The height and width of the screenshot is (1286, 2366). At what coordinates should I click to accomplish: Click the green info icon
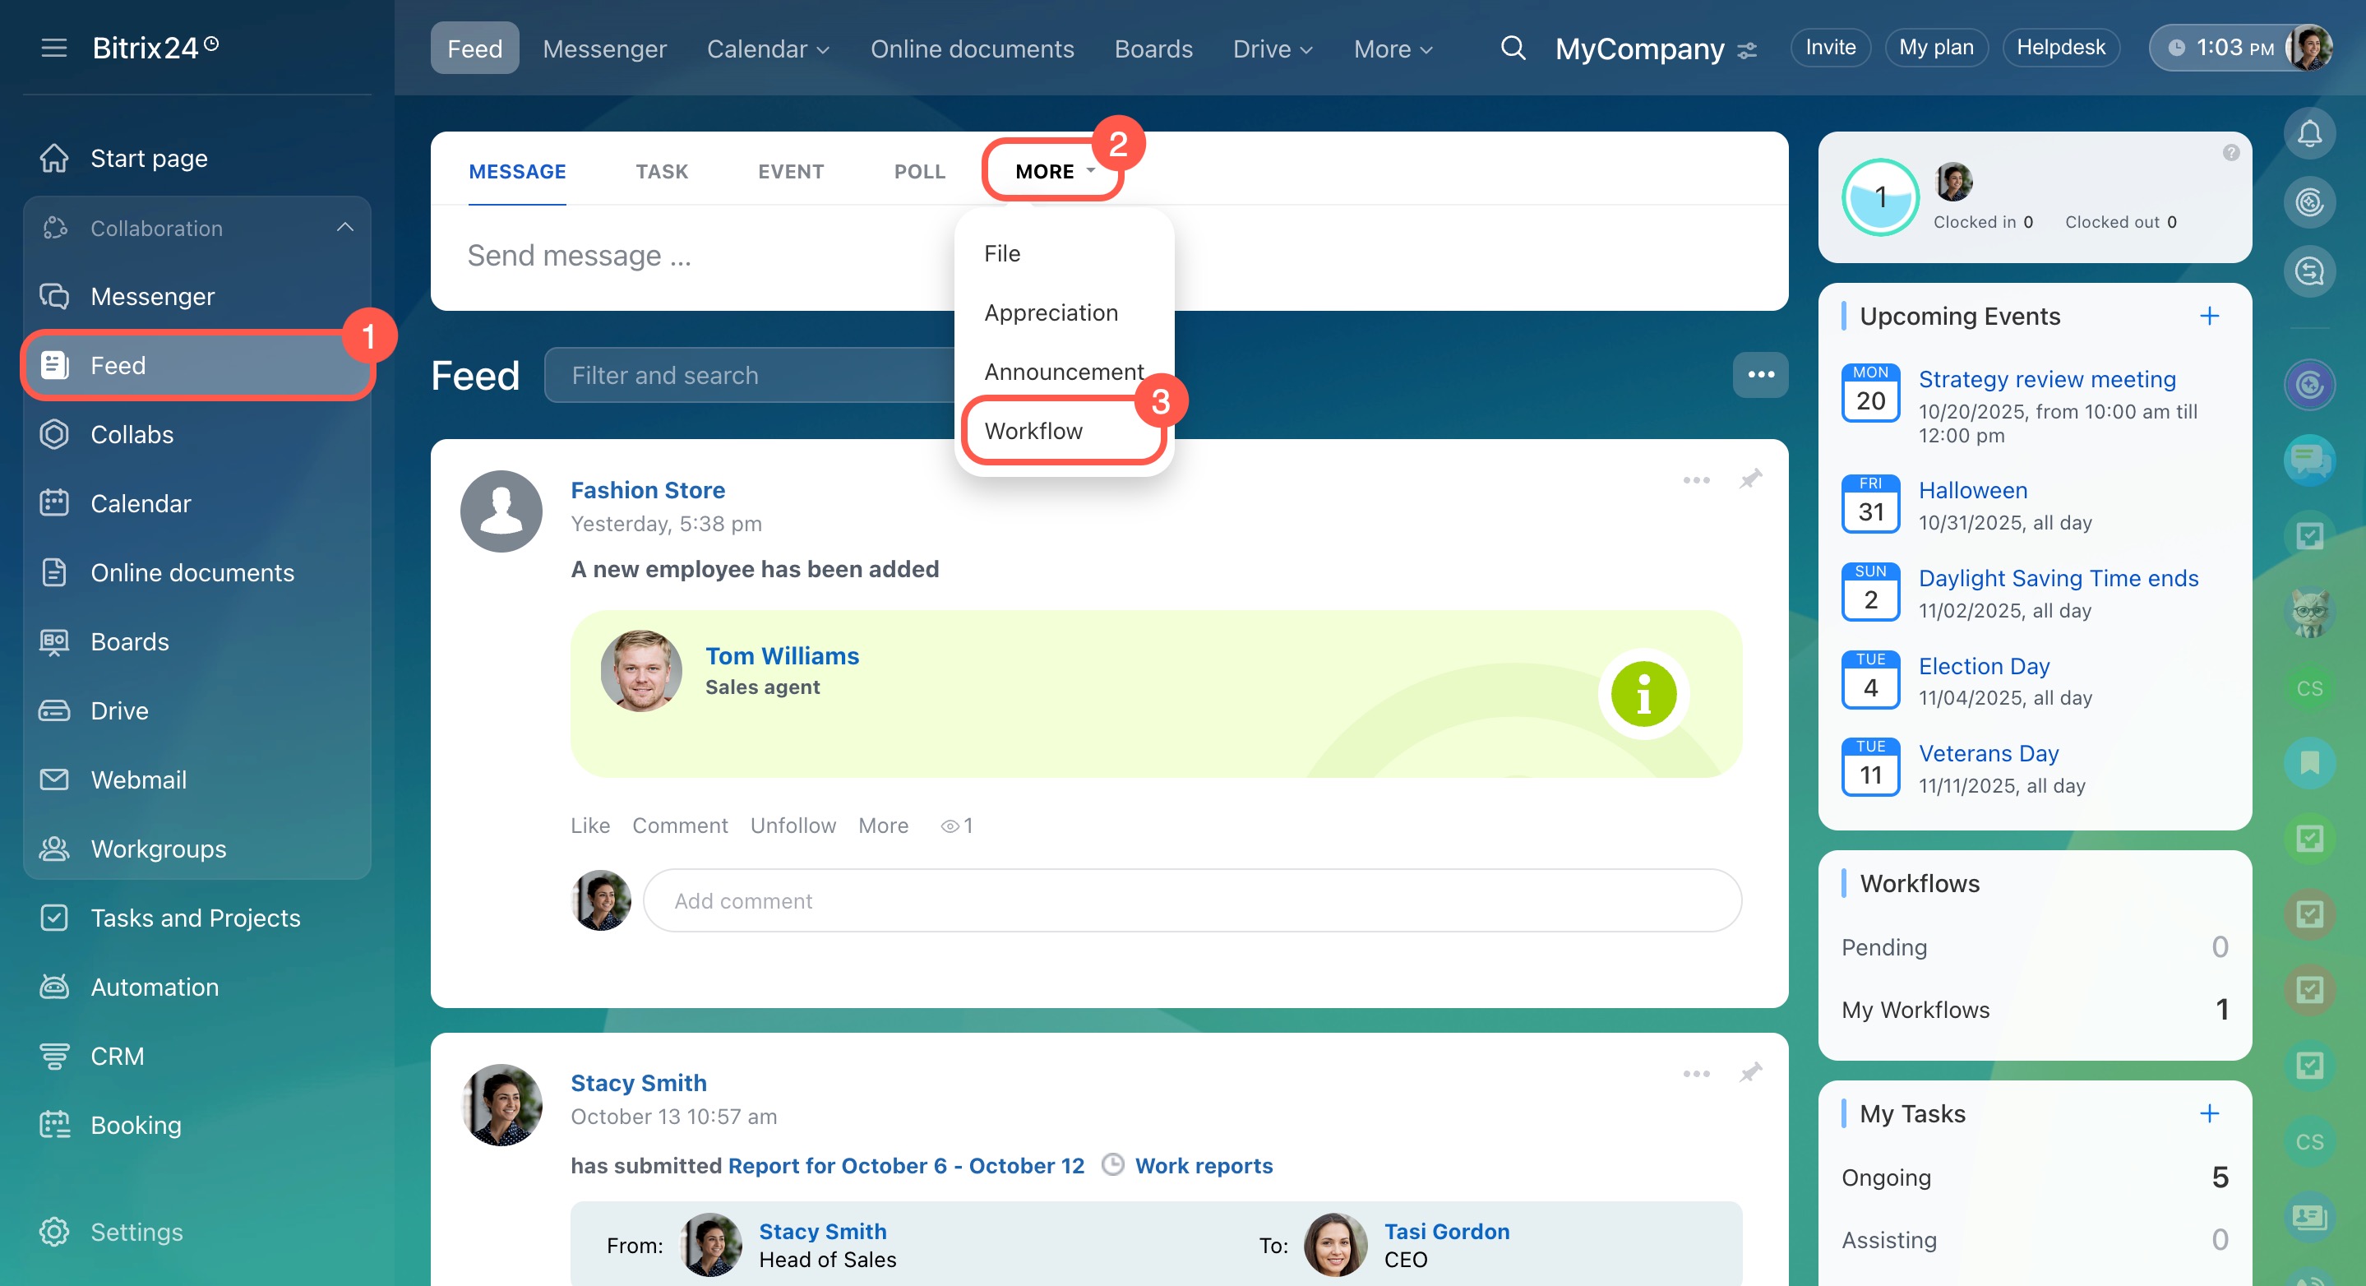1643,693
